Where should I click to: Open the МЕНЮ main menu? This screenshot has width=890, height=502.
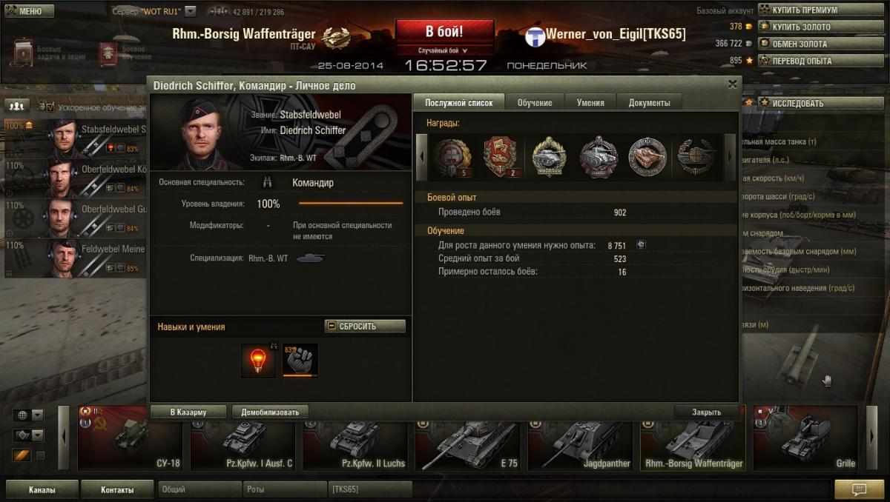click(28, 11)
